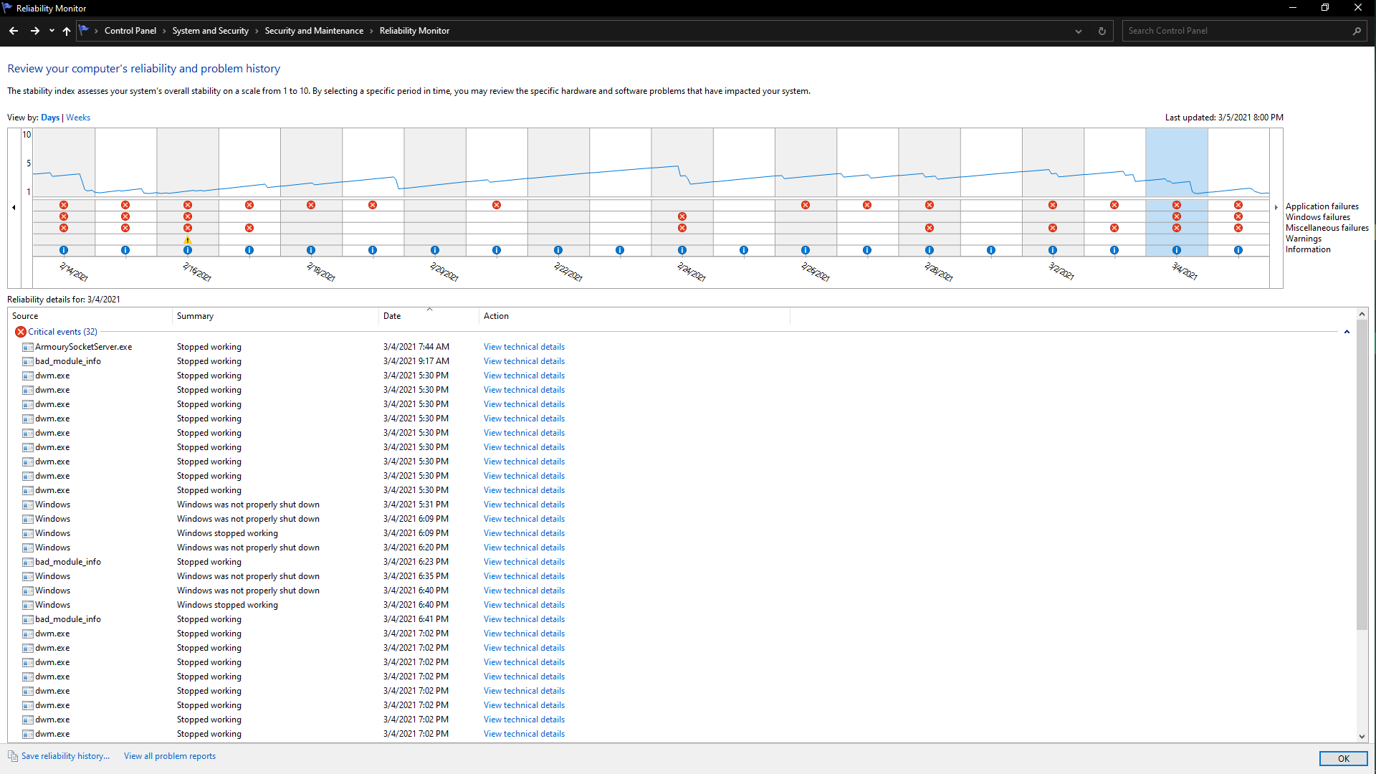Click the application failure icon on 2/21/2021
The height and width of the screenshot is (774, 1376).
497,205
